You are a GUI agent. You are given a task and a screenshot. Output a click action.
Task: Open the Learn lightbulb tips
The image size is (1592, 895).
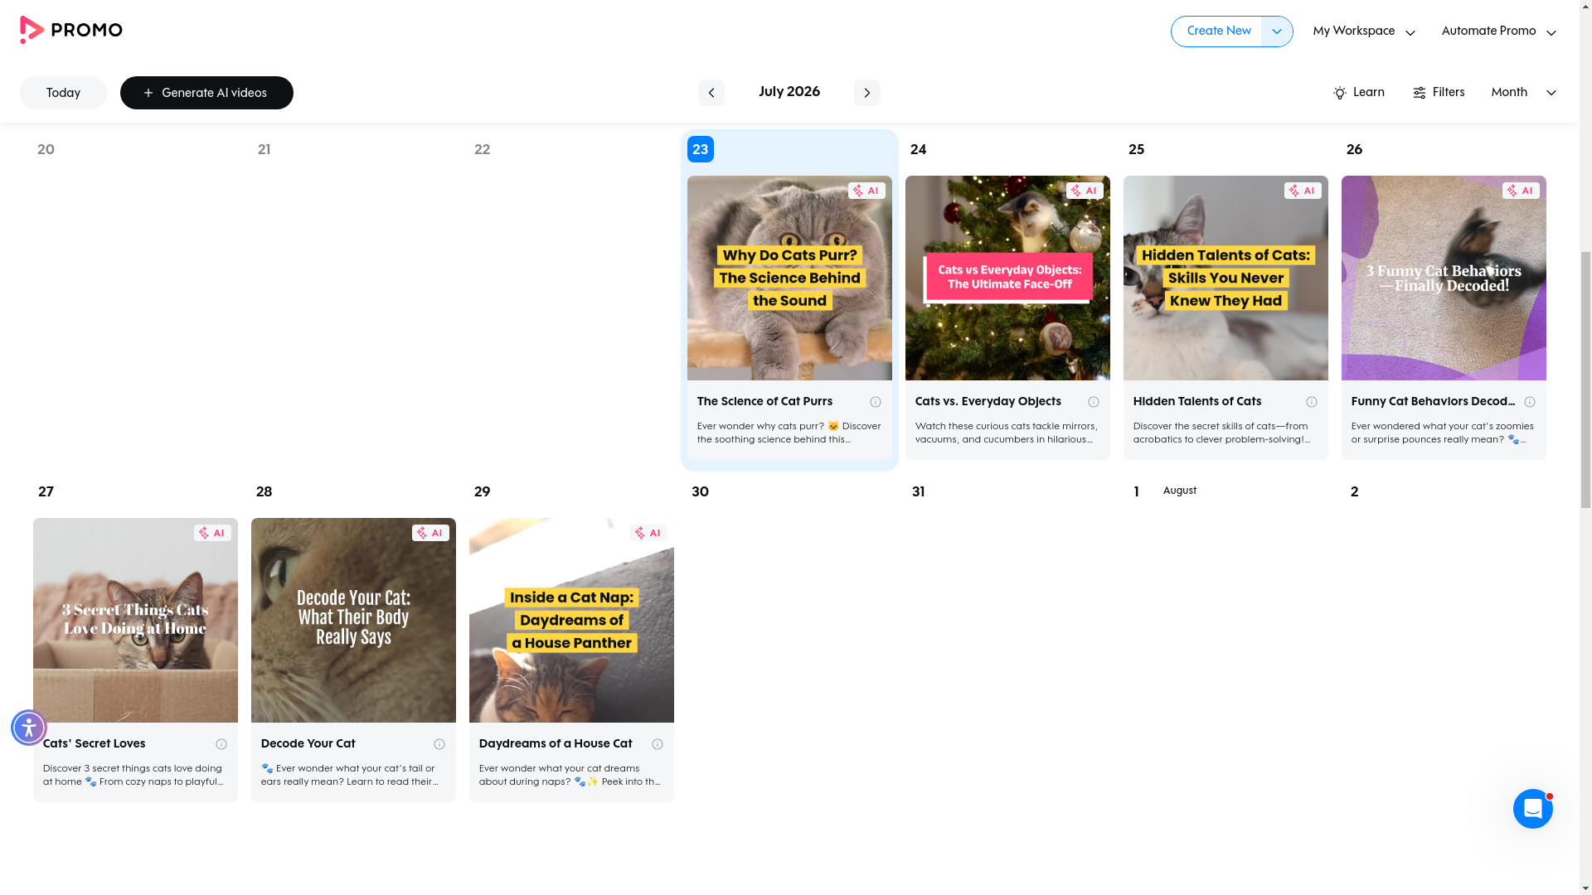[1358, 93]
